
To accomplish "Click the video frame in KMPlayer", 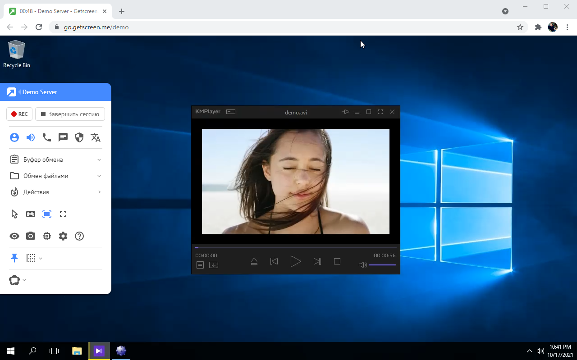I will click(296, 182).
